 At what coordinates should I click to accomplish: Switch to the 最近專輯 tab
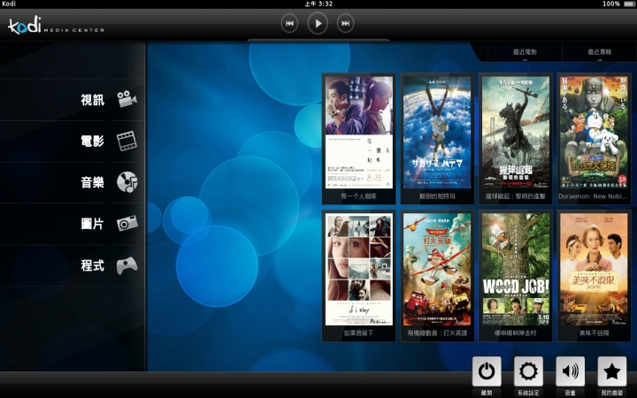pos(599,52)
